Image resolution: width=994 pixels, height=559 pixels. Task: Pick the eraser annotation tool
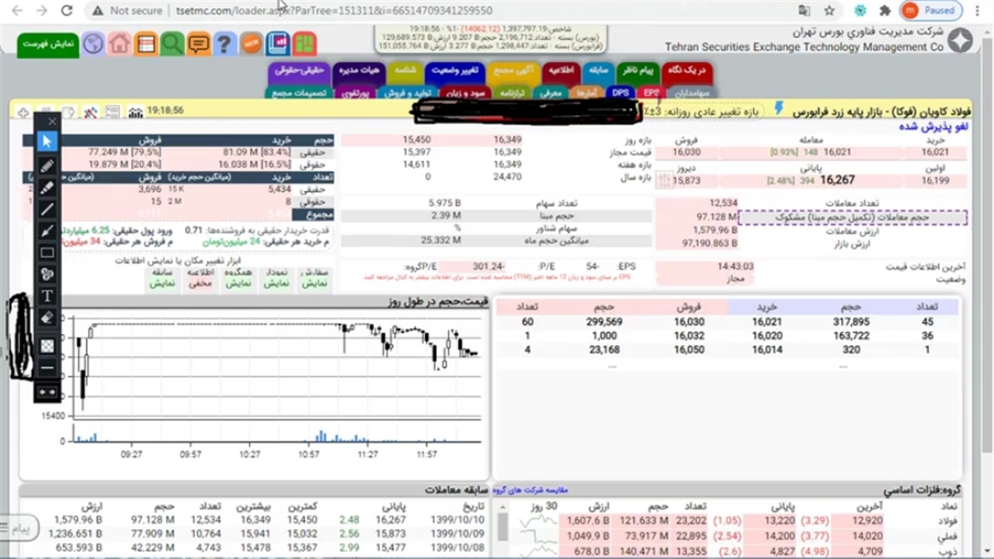tap(47, 318)
